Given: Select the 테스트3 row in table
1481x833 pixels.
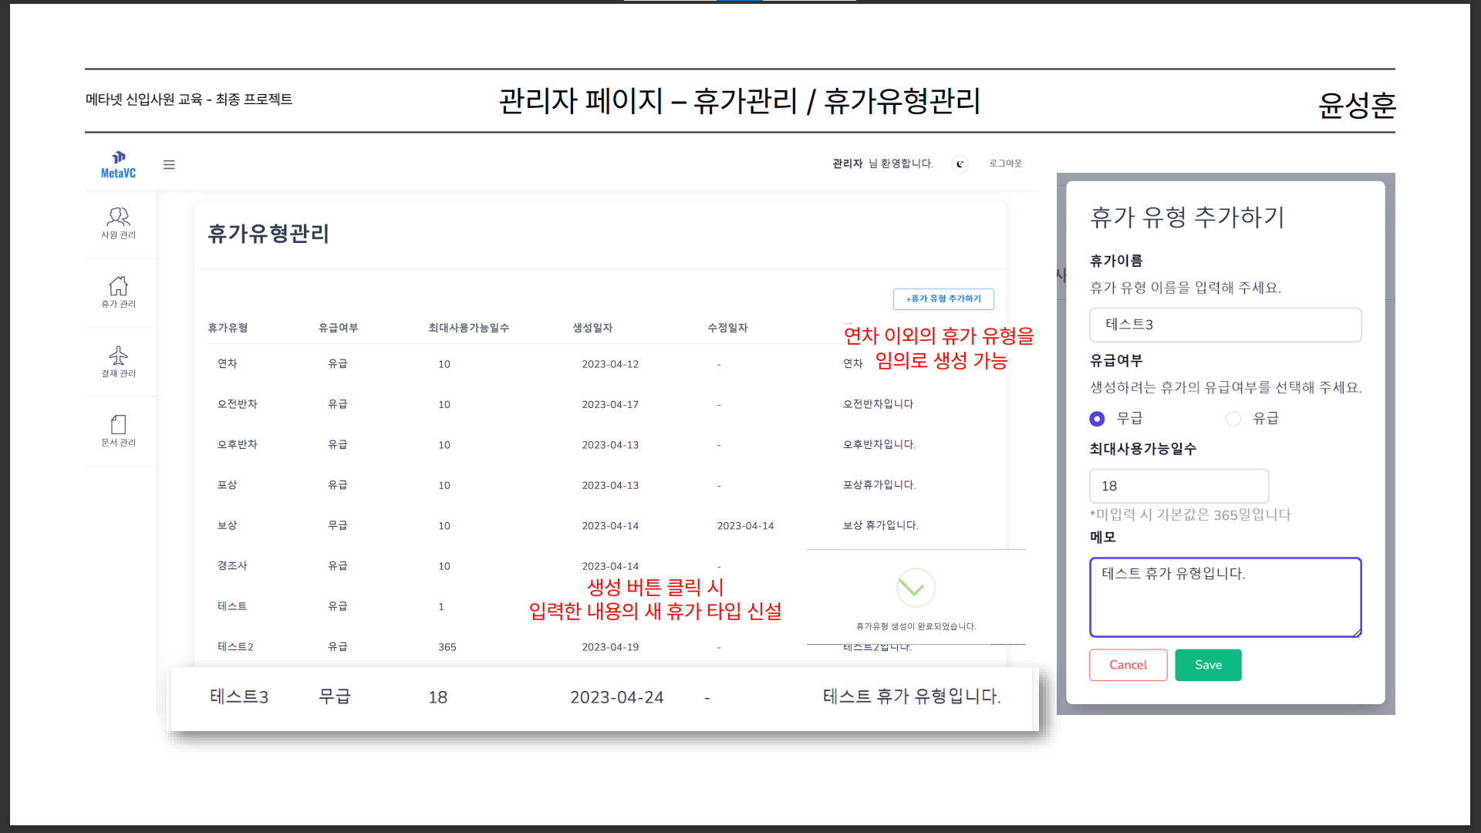Looking at the screenshot, I should pyautogui.click(x=239, y=697).
